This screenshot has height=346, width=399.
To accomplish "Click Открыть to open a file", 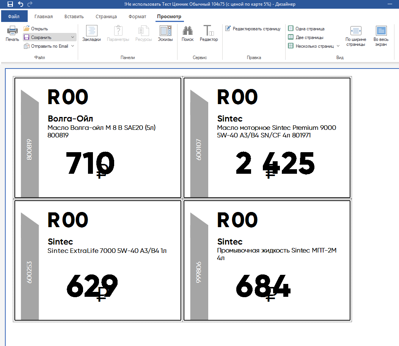I will tap(36, 28).
